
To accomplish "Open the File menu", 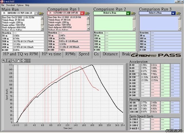I will [x=3, y=5].
